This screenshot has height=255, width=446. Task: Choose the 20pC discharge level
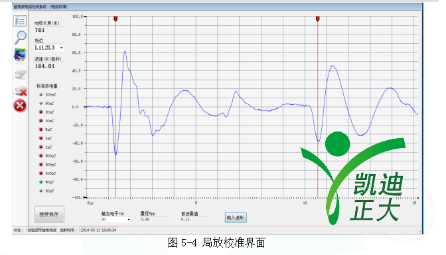46,191
